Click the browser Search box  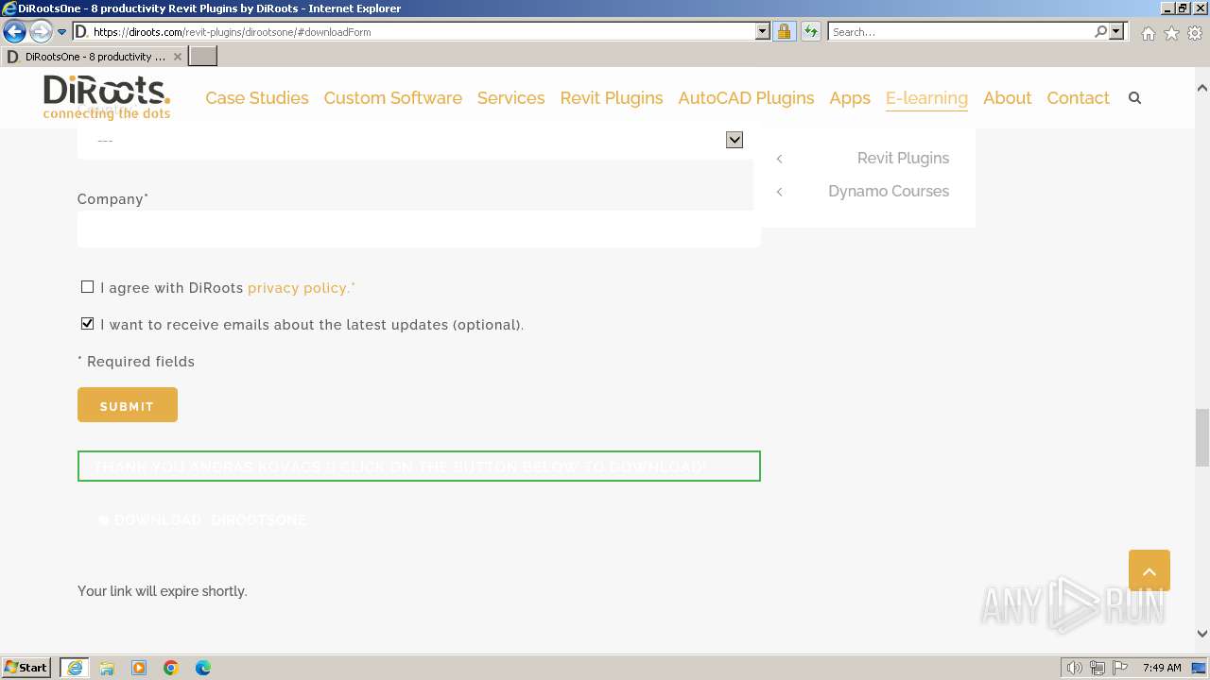point(959,32)
